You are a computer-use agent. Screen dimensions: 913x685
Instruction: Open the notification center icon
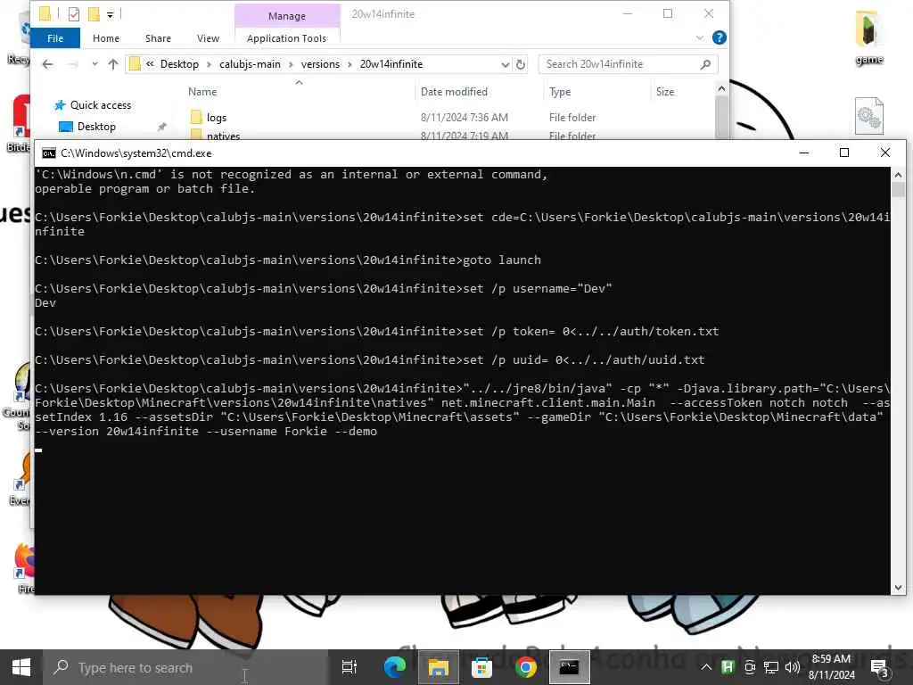880,667
